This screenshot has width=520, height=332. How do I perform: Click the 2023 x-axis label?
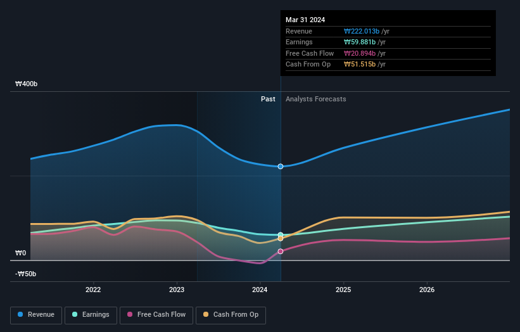click(177, 290)
